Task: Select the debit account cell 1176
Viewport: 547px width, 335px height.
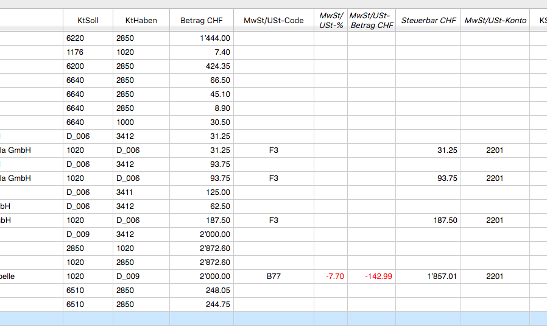Action: pos(88,52)
